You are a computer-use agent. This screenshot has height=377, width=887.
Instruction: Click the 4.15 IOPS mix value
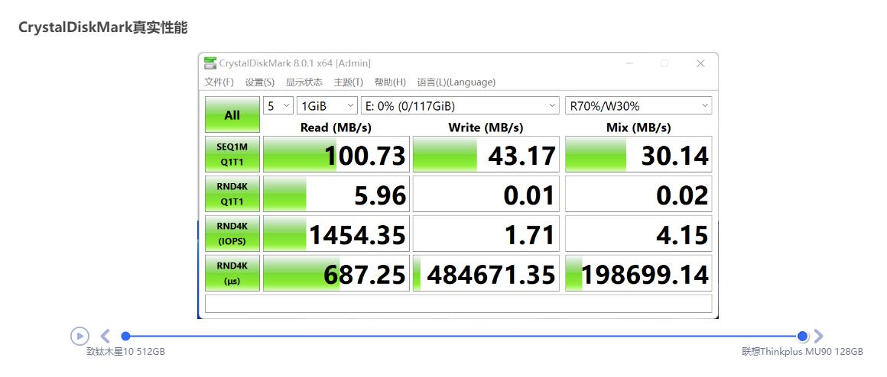tap(638, 234)
